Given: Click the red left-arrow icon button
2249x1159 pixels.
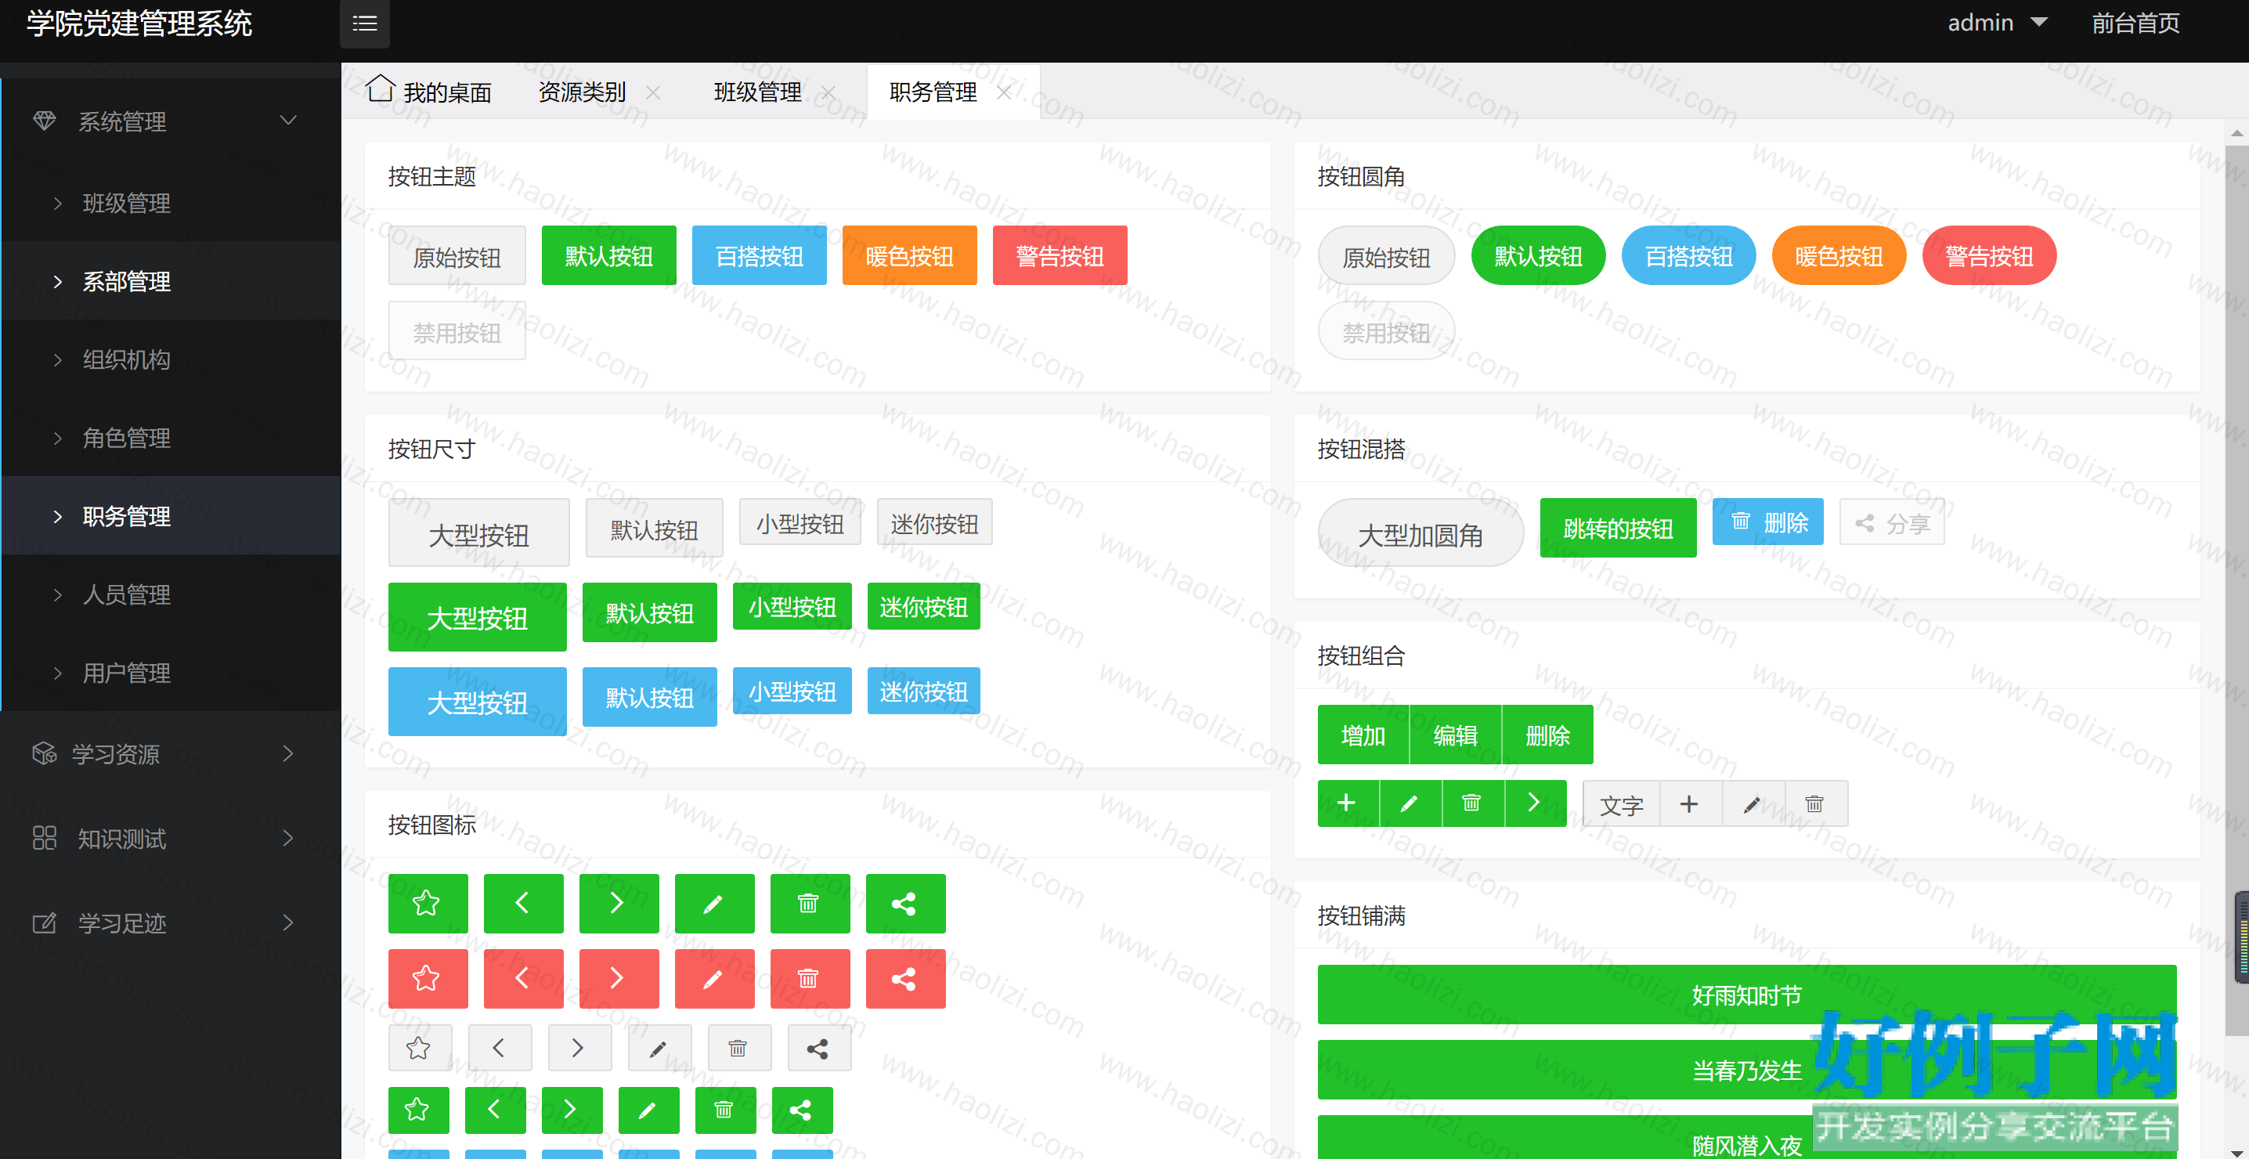Looking at the screenshot, I should [523, 978].
